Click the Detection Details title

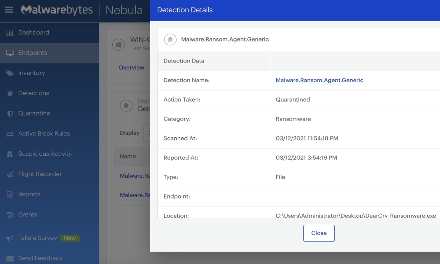pyautogui.click(x=185, y=10)
